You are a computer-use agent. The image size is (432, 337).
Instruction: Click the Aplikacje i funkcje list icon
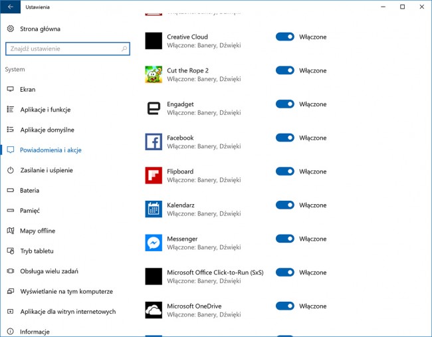point(11,110)
